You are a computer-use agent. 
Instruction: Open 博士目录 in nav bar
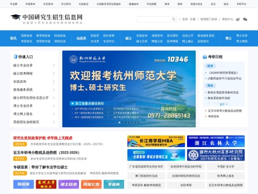coord(242,36)
